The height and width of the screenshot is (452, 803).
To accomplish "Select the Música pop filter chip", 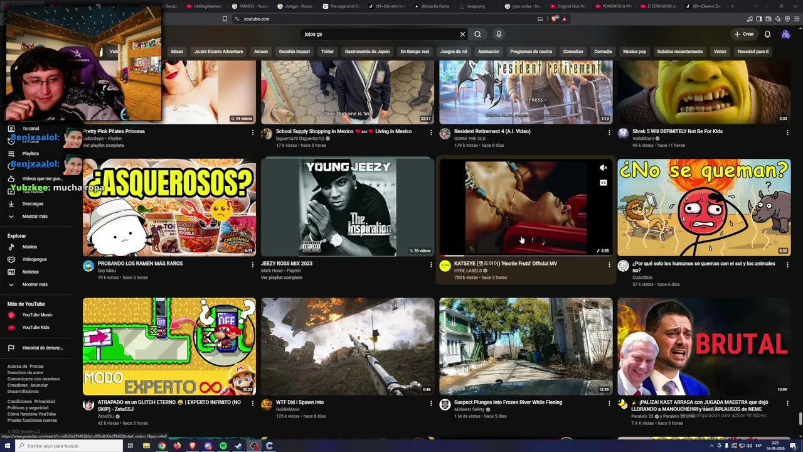I will (x=634, y=51).
